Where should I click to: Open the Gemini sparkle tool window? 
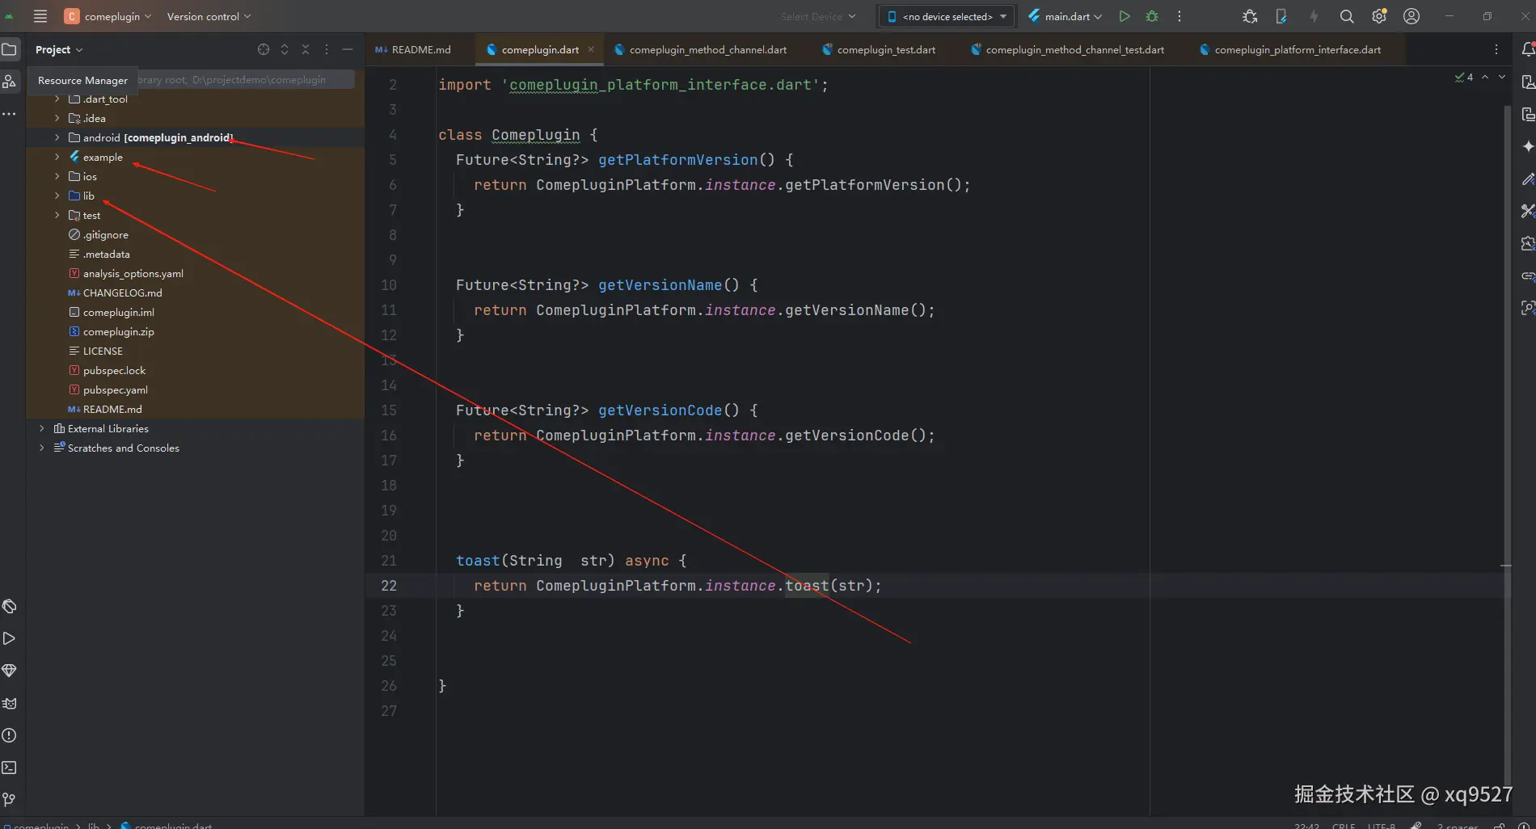coord(1528,146)
